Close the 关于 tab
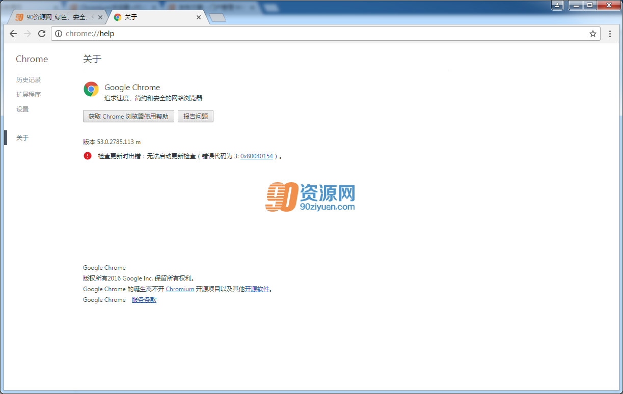Screen dimensions: 623x394 199,17
